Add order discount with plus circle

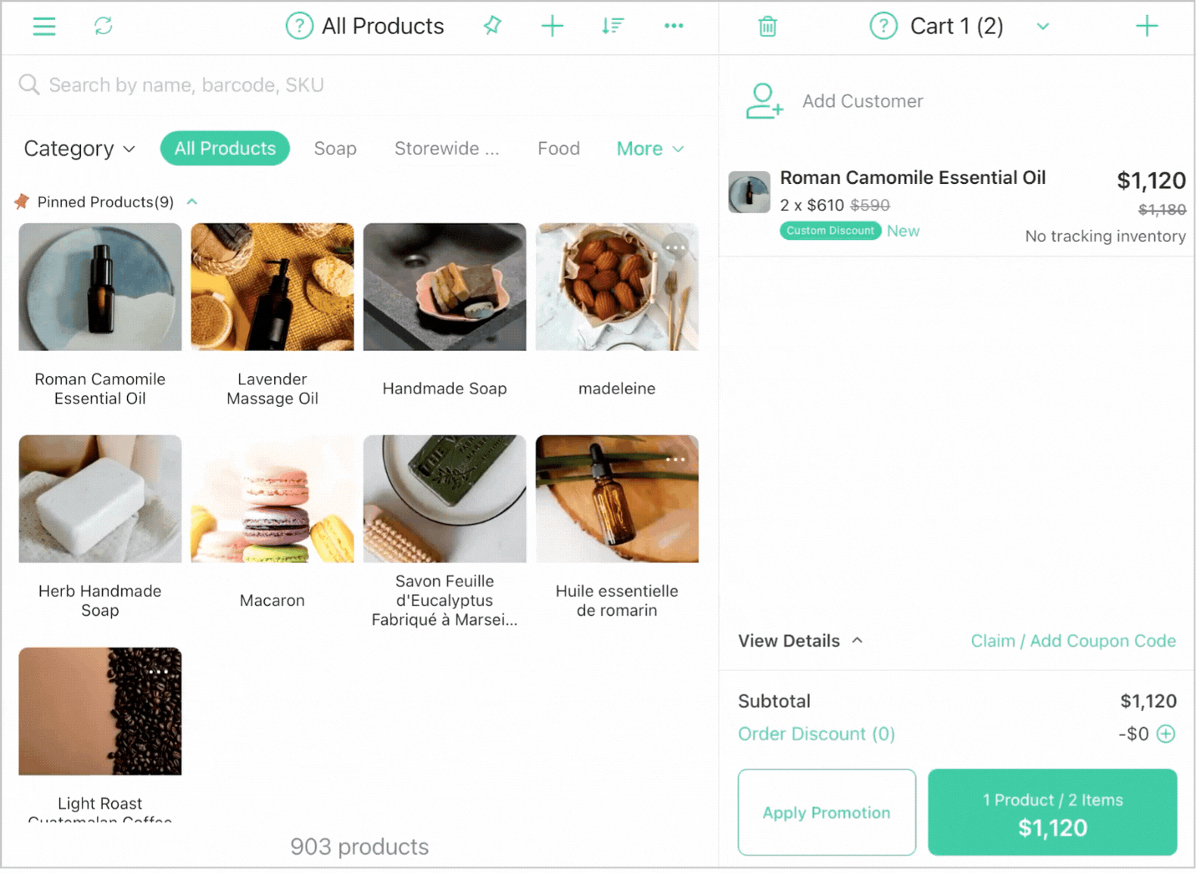coord(1166,734)
